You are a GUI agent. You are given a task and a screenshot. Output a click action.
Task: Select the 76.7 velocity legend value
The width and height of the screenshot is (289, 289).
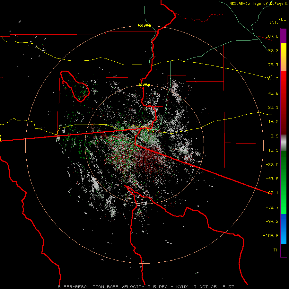(x=273, y=65)
